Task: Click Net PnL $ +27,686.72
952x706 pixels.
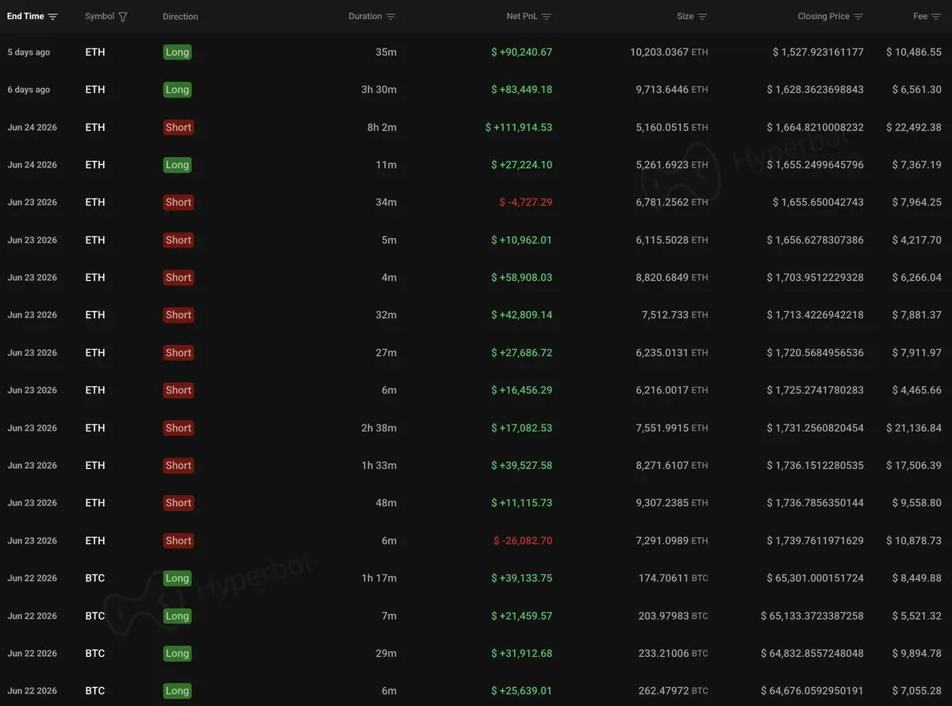Action: click(x=521, y=353)
